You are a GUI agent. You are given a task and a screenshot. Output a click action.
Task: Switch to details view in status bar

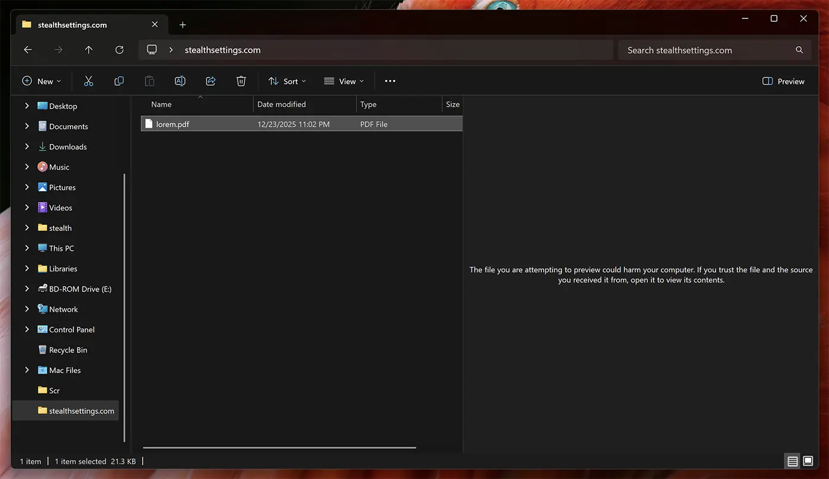coord(792,461)
